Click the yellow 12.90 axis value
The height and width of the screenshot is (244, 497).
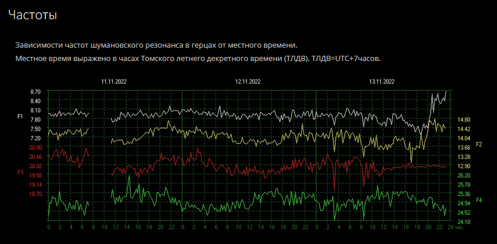(x=463, y=166)
